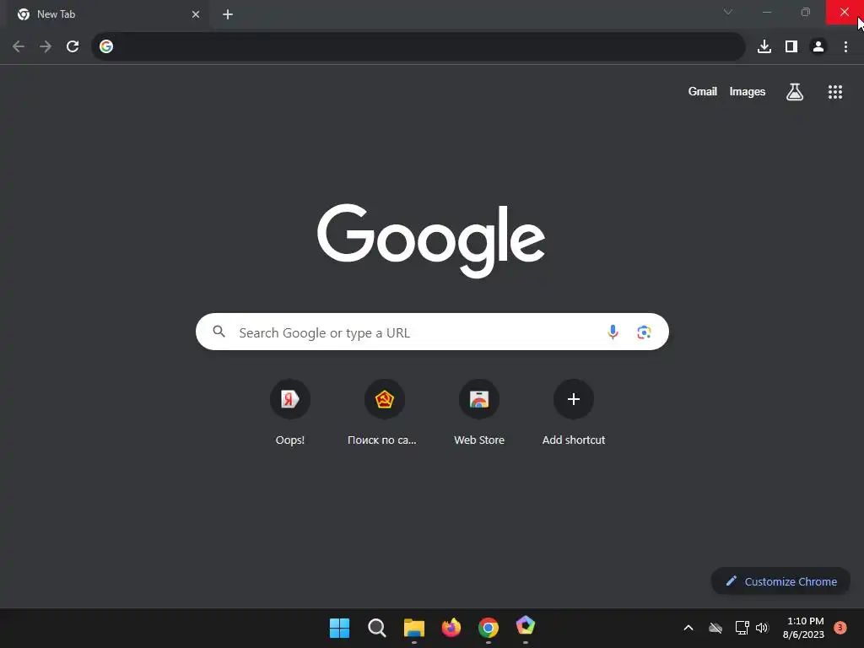Search by image with Google Lens
The width and height of the screenshot is (864, 648).
point(644,332)
